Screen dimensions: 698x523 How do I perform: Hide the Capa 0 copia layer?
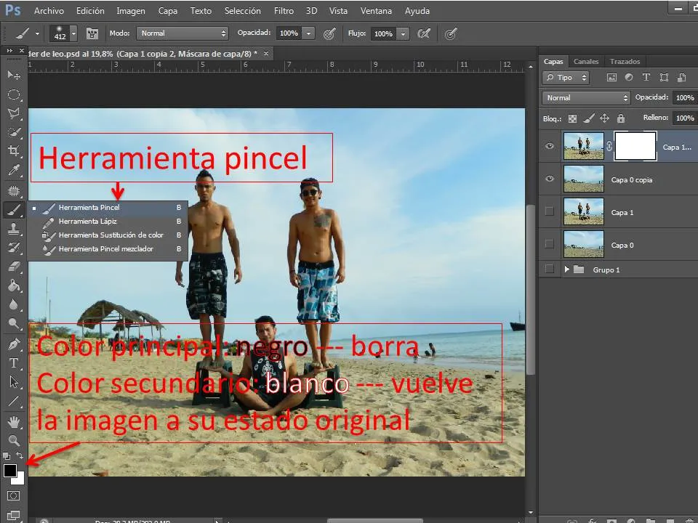(550, 179)
